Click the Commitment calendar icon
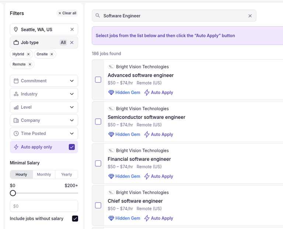This screenshot has width=283, height=229. [16, 81]
